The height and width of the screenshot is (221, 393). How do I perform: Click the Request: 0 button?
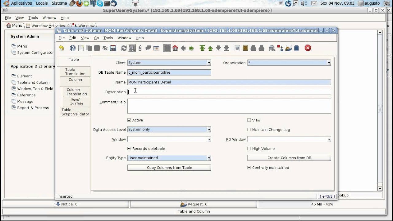pos(194,204)
